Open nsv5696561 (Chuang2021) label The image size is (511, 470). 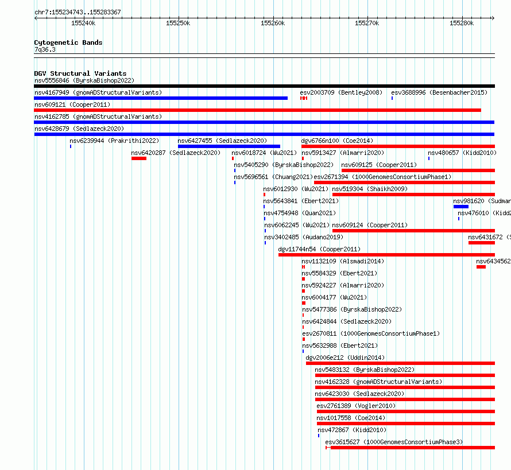point(273,177)
